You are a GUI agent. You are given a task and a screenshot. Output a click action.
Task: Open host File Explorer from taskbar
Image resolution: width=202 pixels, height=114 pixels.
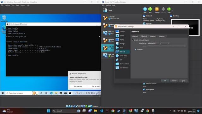(95, 111)
